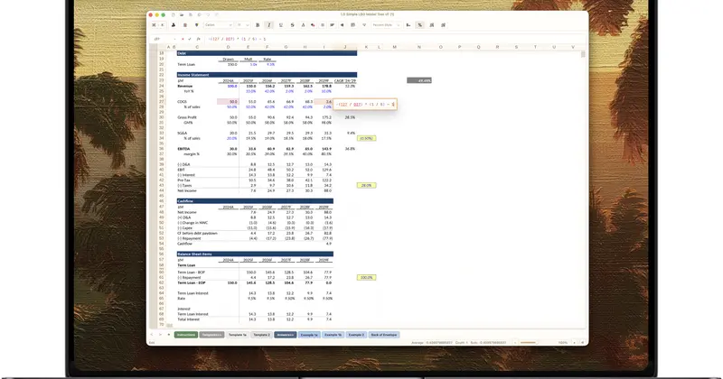This screenshot has height=379, width=723.
Task: Switch to the Instructions sheet tab
Action: click(x=186, y=335)
